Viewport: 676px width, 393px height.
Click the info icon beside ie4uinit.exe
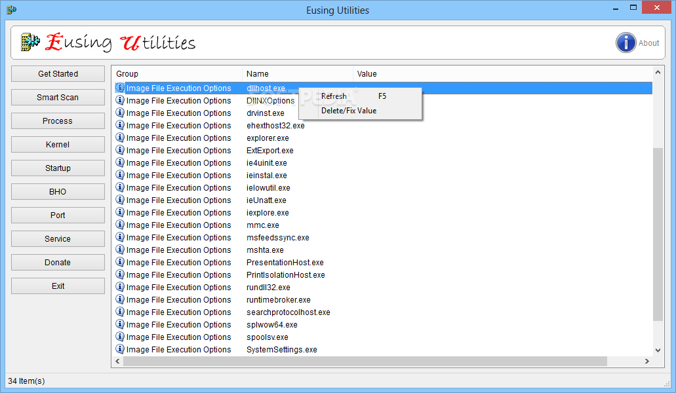[120, 162]
